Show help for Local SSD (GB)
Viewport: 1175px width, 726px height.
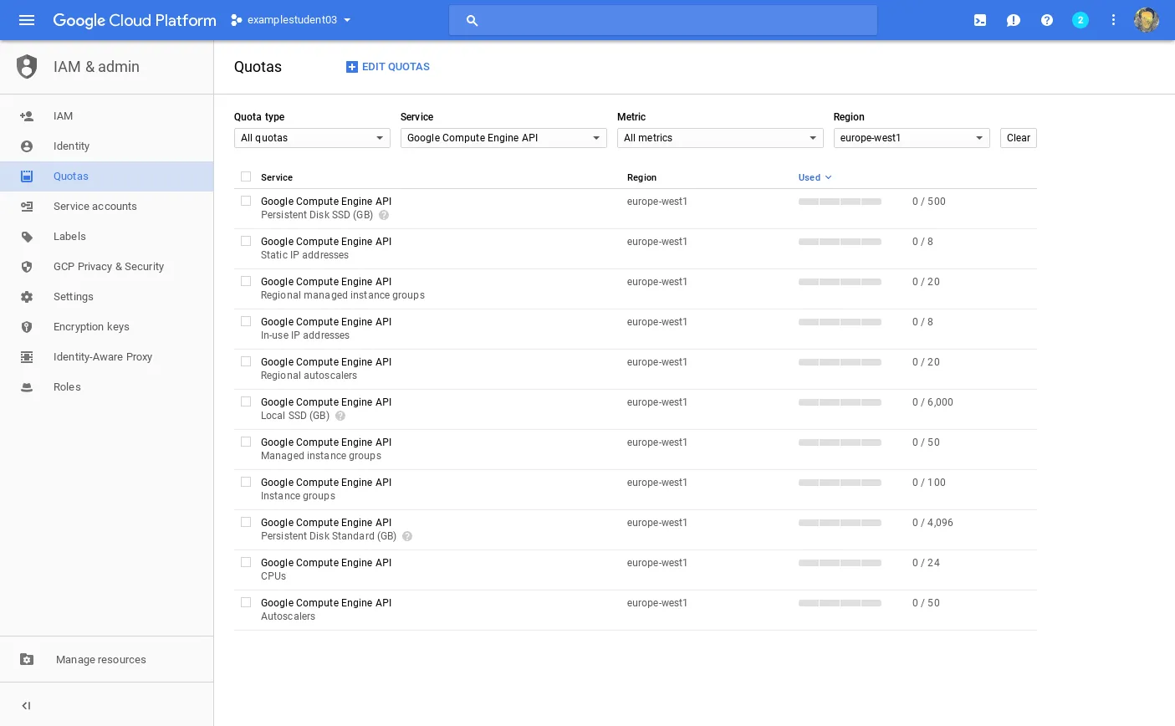340,416
